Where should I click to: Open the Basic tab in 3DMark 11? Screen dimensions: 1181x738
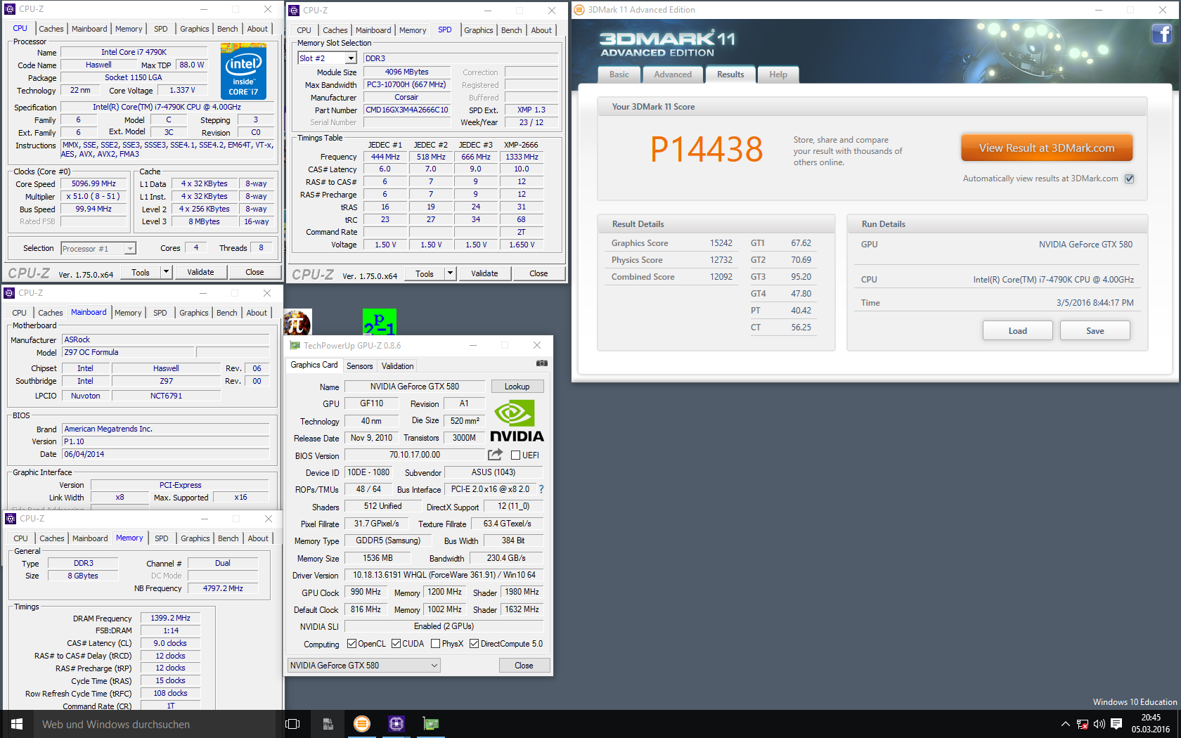619,75
